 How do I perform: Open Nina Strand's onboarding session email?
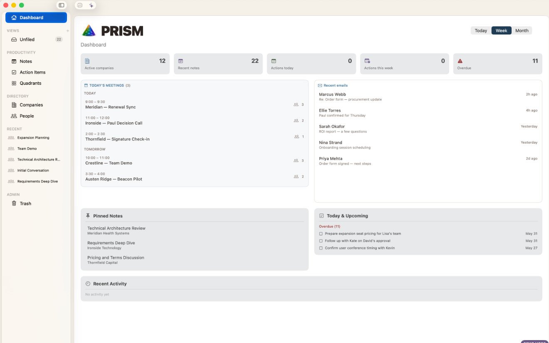point(428,145)
